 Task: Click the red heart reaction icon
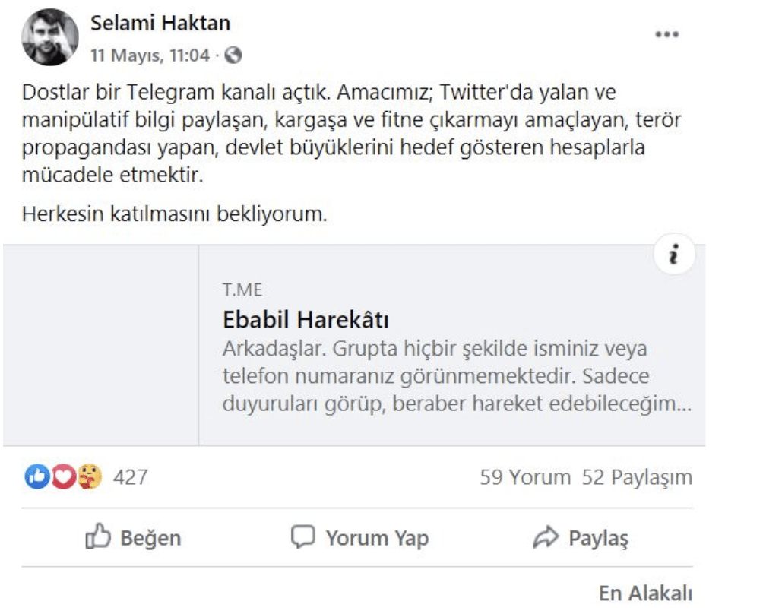click(x=63, y=477)
